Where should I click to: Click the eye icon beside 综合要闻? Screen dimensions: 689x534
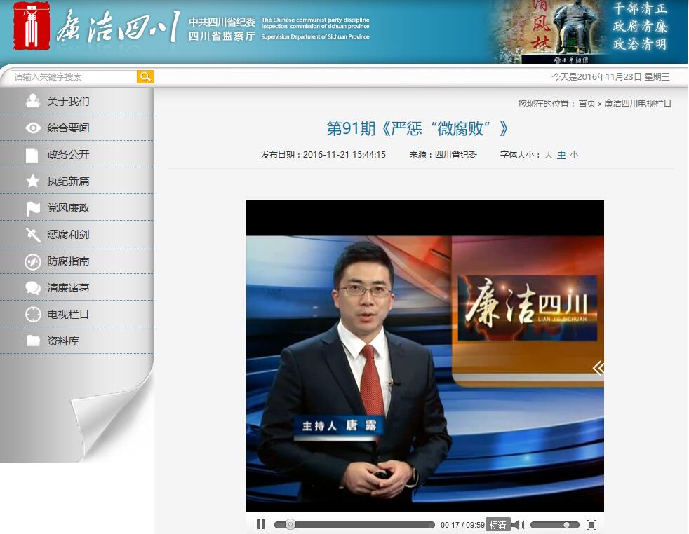pos(32,128)
